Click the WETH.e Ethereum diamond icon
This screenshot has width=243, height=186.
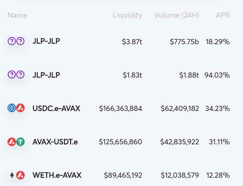tap(12, 175)
